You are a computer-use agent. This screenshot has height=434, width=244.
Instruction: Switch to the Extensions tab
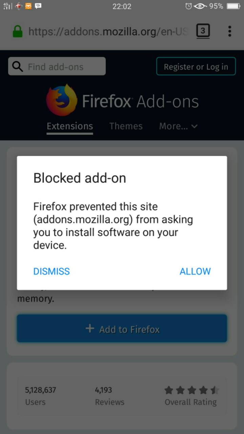pyautogui.click(x=70, y=126)
